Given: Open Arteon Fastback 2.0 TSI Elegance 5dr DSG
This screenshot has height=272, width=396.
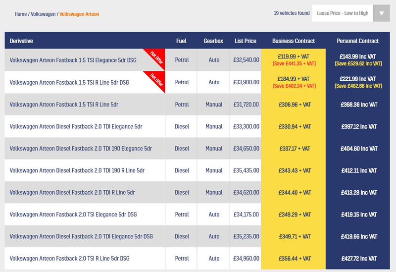Looking at the screenshot, I should (x=73, y=215).
